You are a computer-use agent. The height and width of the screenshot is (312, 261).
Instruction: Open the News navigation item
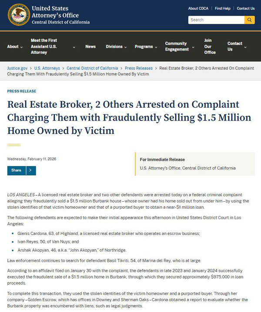tap(90, 47)
